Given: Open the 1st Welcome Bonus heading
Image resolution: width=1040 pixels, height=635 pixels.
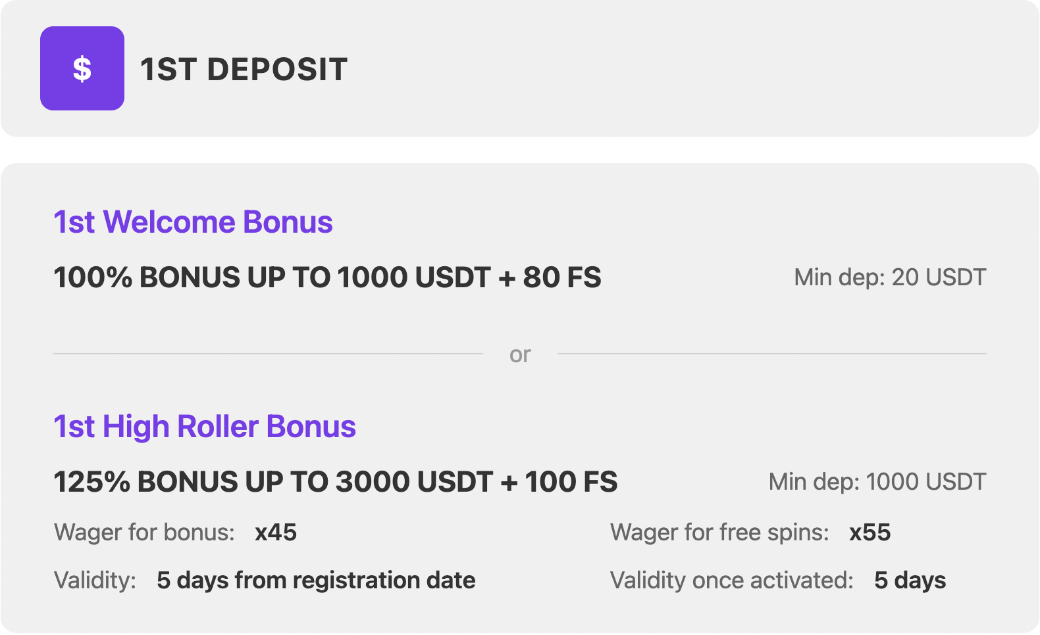Looking at the screenshot, I should pyautogui.click(x=193, y=222).
